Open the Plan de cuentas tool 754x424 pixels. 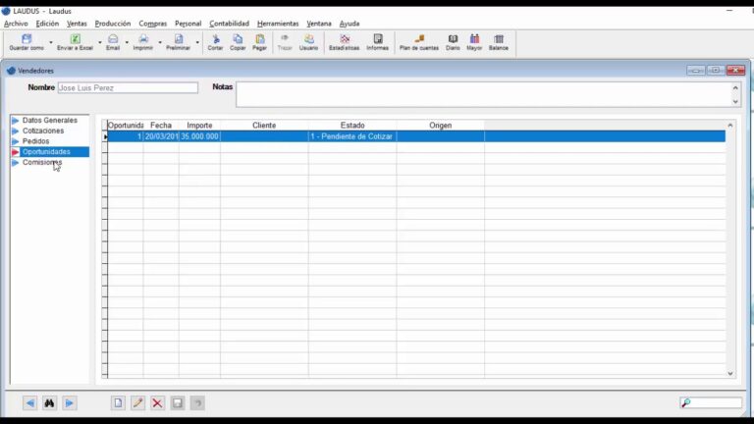click(419, 41)
